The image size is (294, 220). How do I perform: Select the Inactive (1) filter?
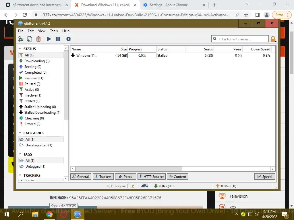(x=41, y=95)
